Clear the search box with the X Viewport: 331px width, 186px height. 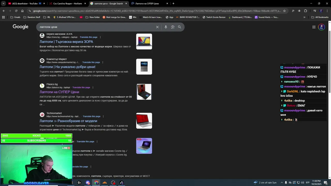(157, 27)
